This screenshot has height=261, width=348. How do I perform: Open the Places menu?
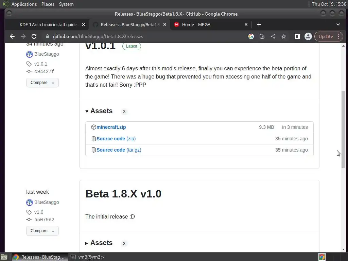[x=48, y=4]
